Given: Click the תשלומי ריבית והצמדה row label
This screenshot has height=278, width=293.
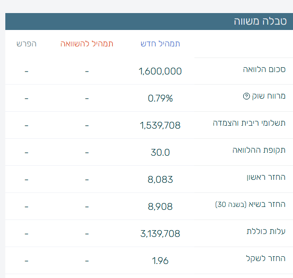Looking at the screenshot, I should [249, 123].
